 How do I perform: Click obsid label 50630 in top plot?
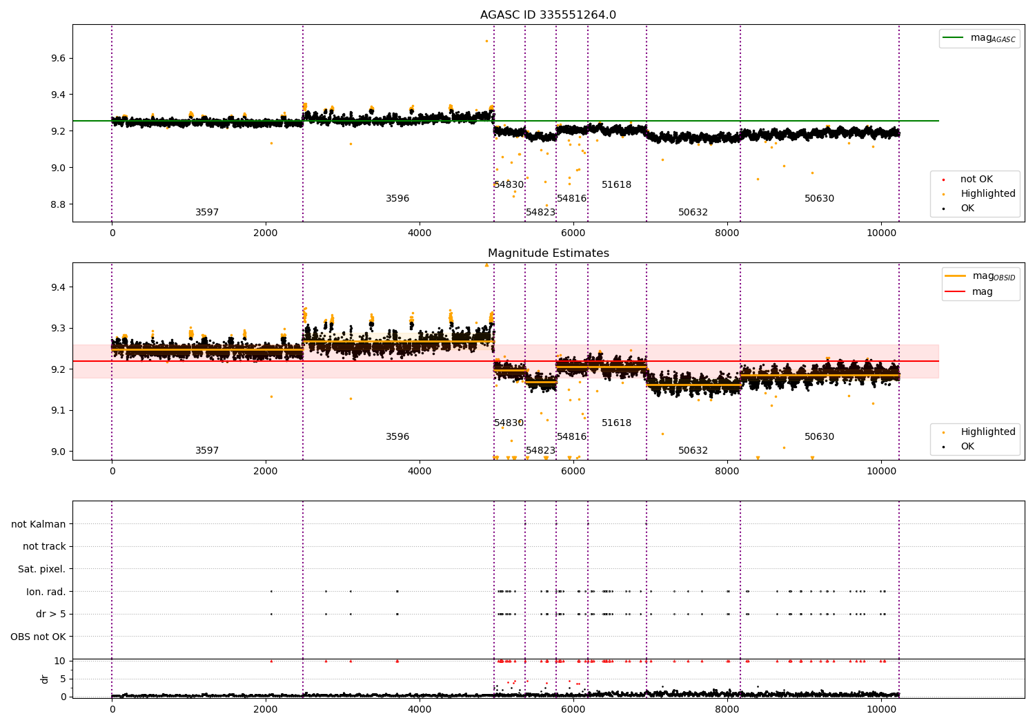click(820, 199)
